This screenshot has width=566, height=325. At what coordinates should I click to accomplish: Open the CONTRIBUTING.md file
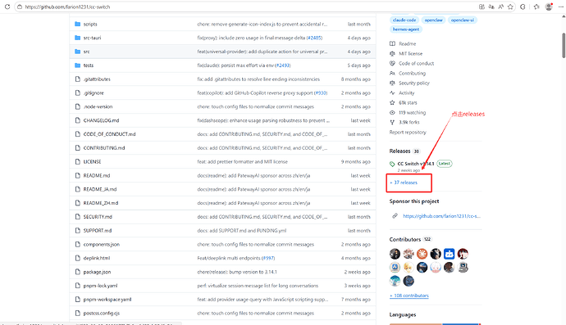pos(104,147)
